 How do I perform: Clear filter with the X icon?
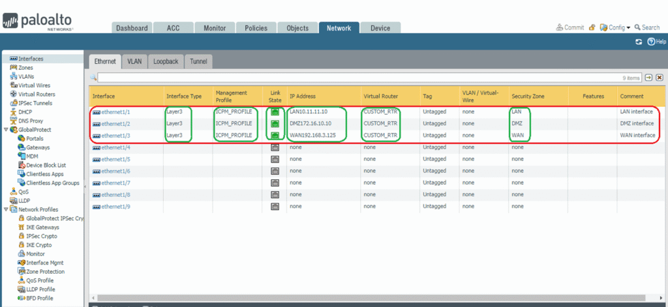click(660, 78)
